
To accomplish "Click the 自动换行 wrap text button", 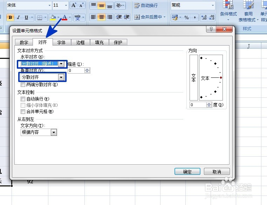I will 146,6.
